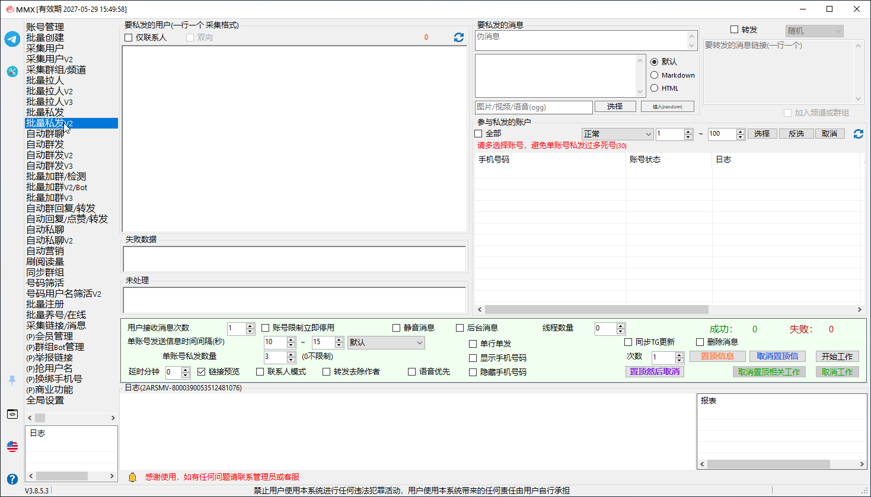Open (P)会员管理 menu item
The width and height of the screenshot is (871, 497).
[50, 336]
